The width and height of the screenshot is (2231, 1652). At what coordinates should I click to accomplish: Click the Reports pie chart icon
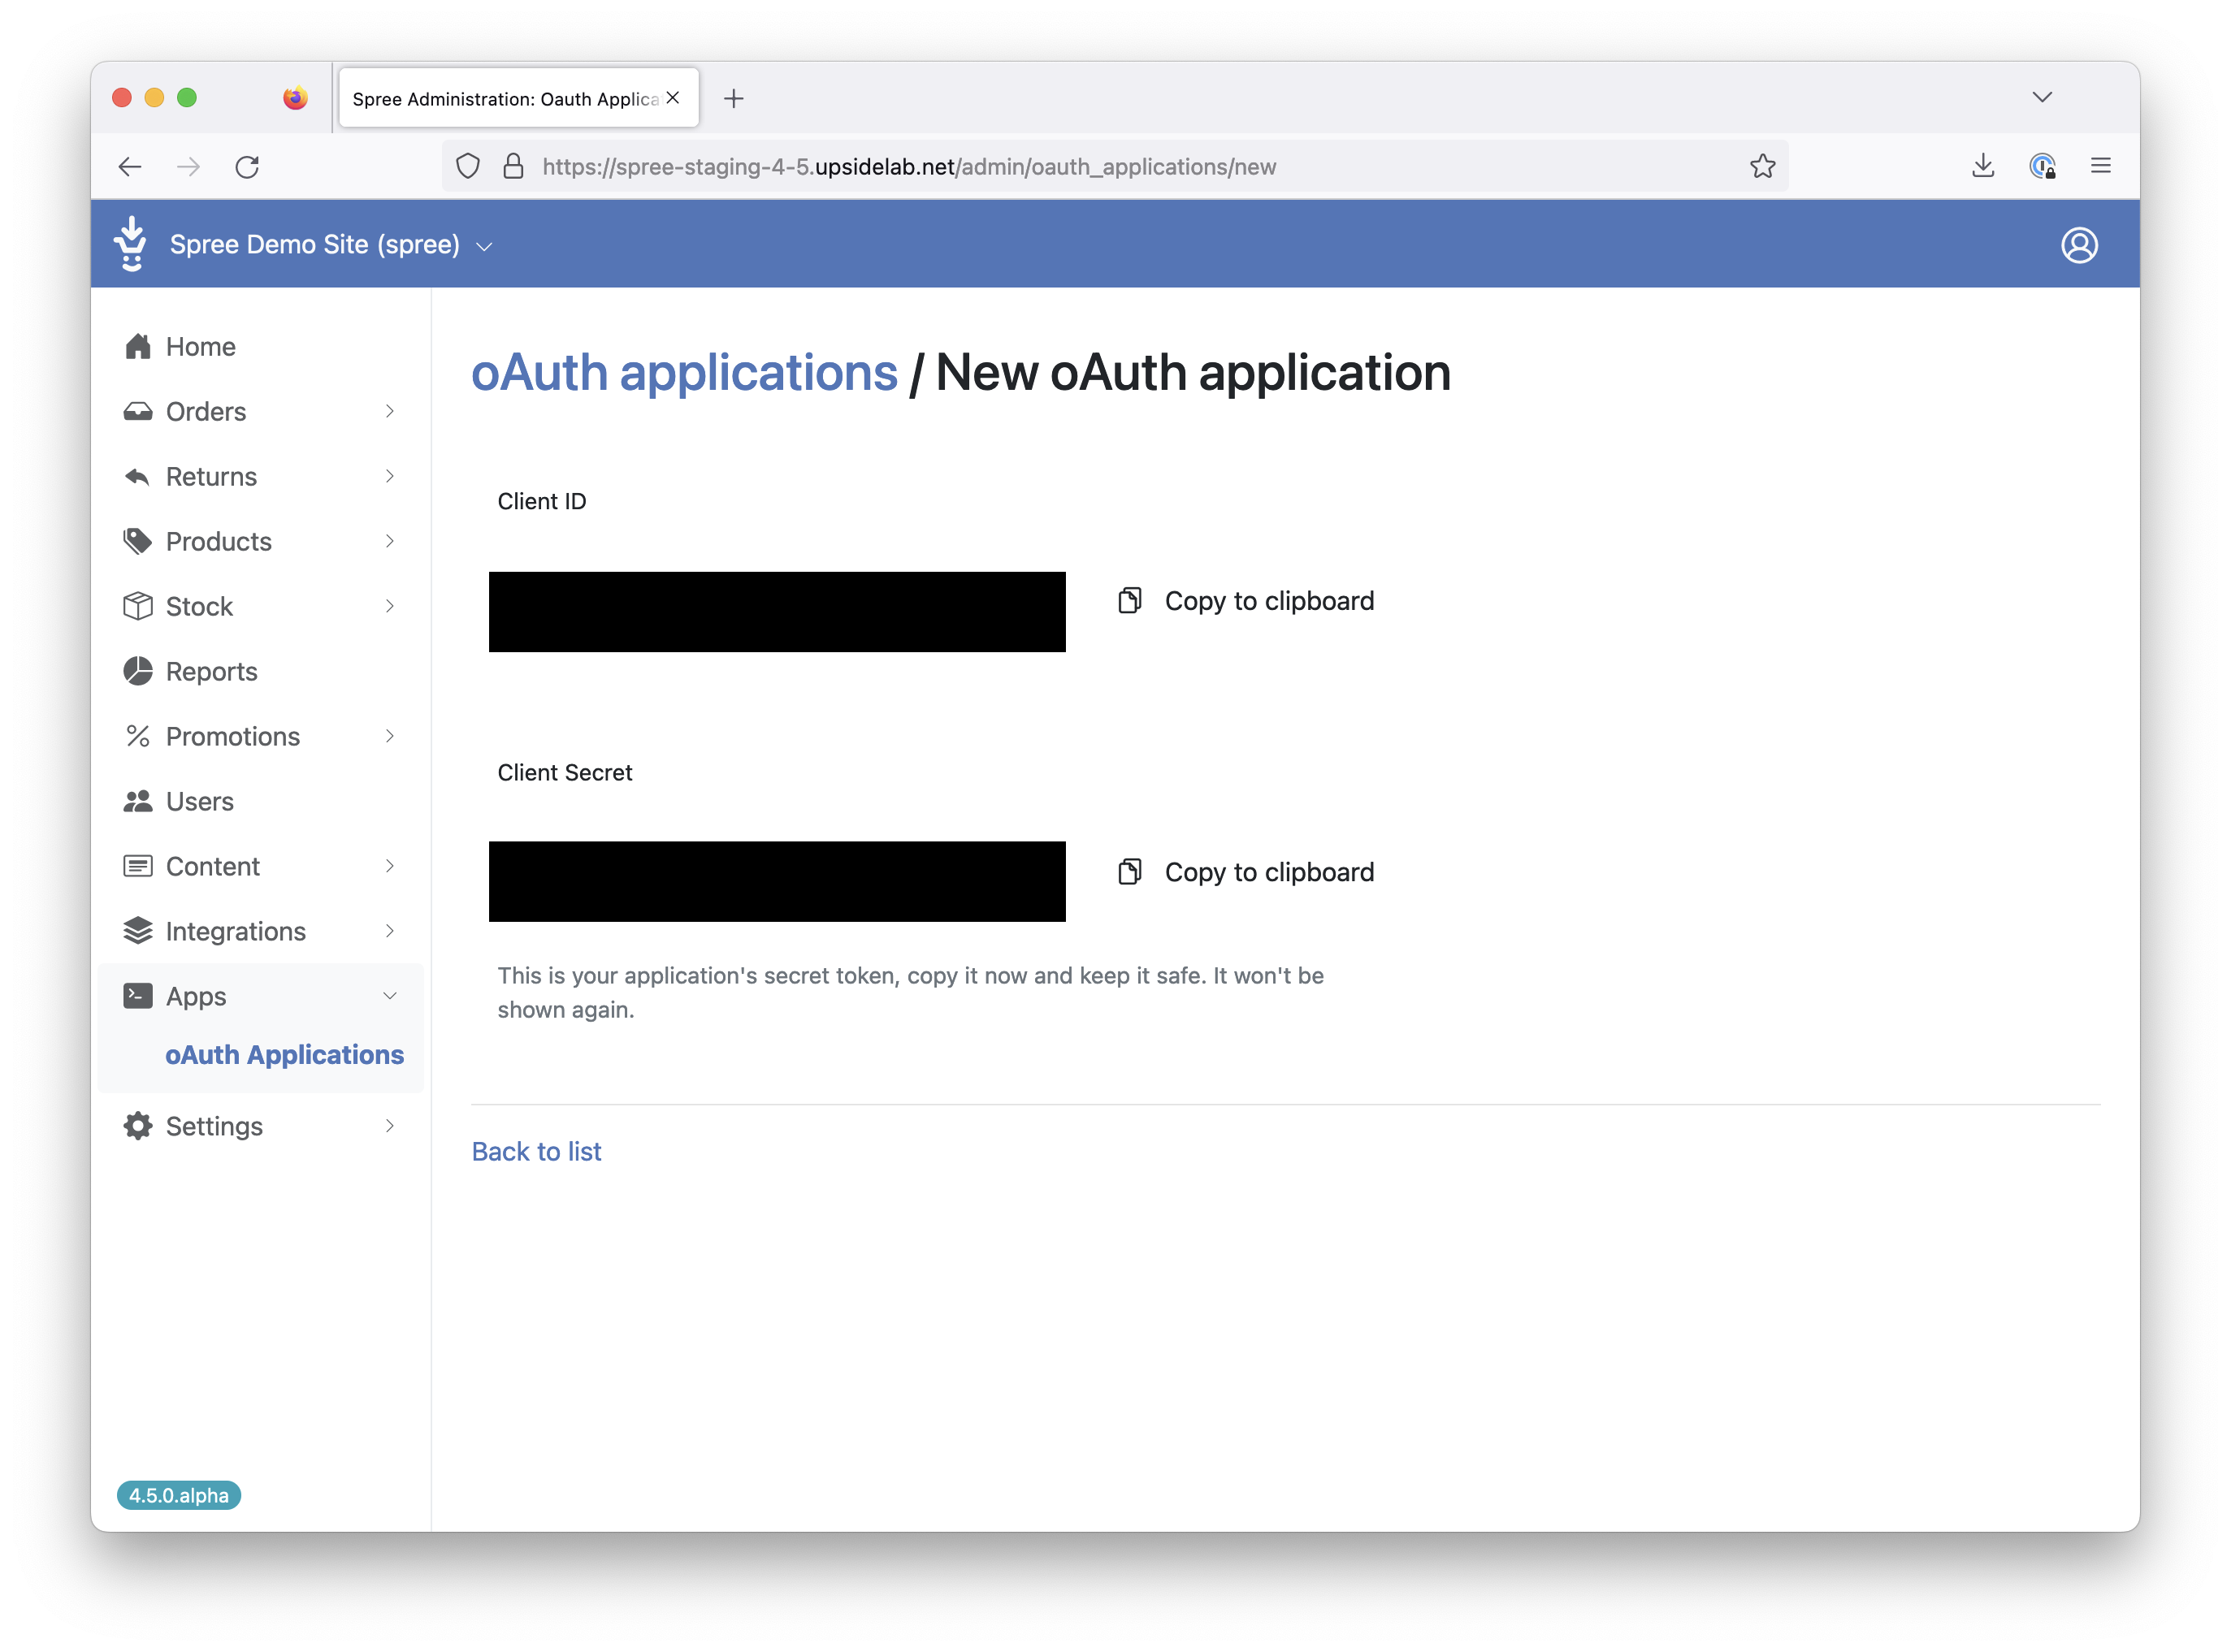coord(137,671)
